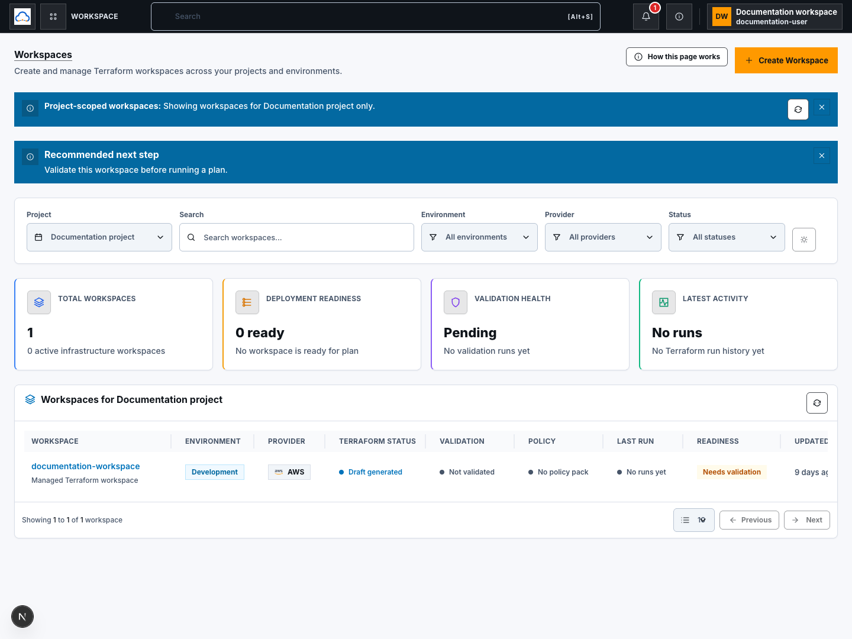This screenshot has height=639, width=852.
Task: Click the DW avatar badge
Action: (722, 17)
